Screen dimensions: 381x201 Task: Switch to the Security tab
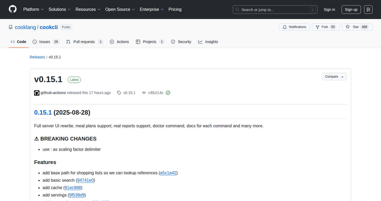pos(181,42)
